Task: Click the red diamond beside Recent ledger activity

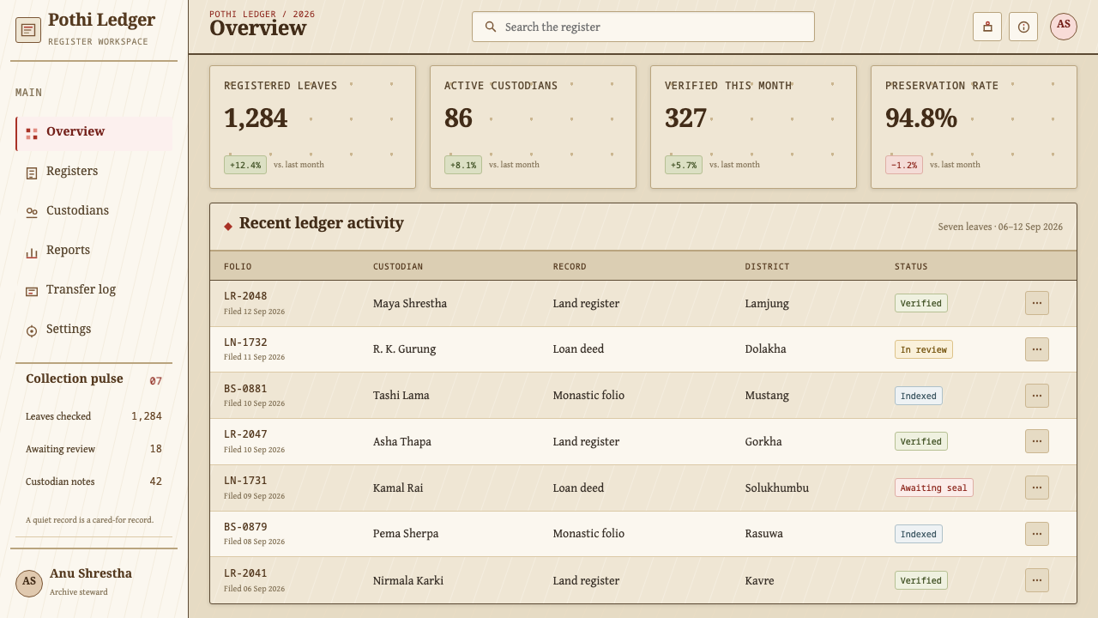Action: [x=228, y=227]
